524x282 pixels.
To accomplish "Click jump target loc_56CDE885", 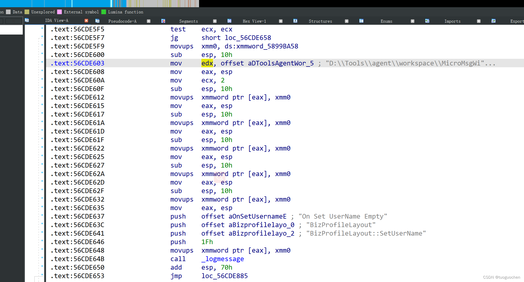I will pos(225,276).
